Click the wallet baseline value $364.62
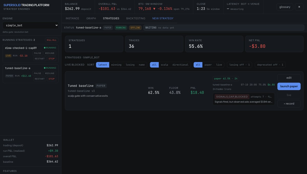 click(x=52, y=161)
